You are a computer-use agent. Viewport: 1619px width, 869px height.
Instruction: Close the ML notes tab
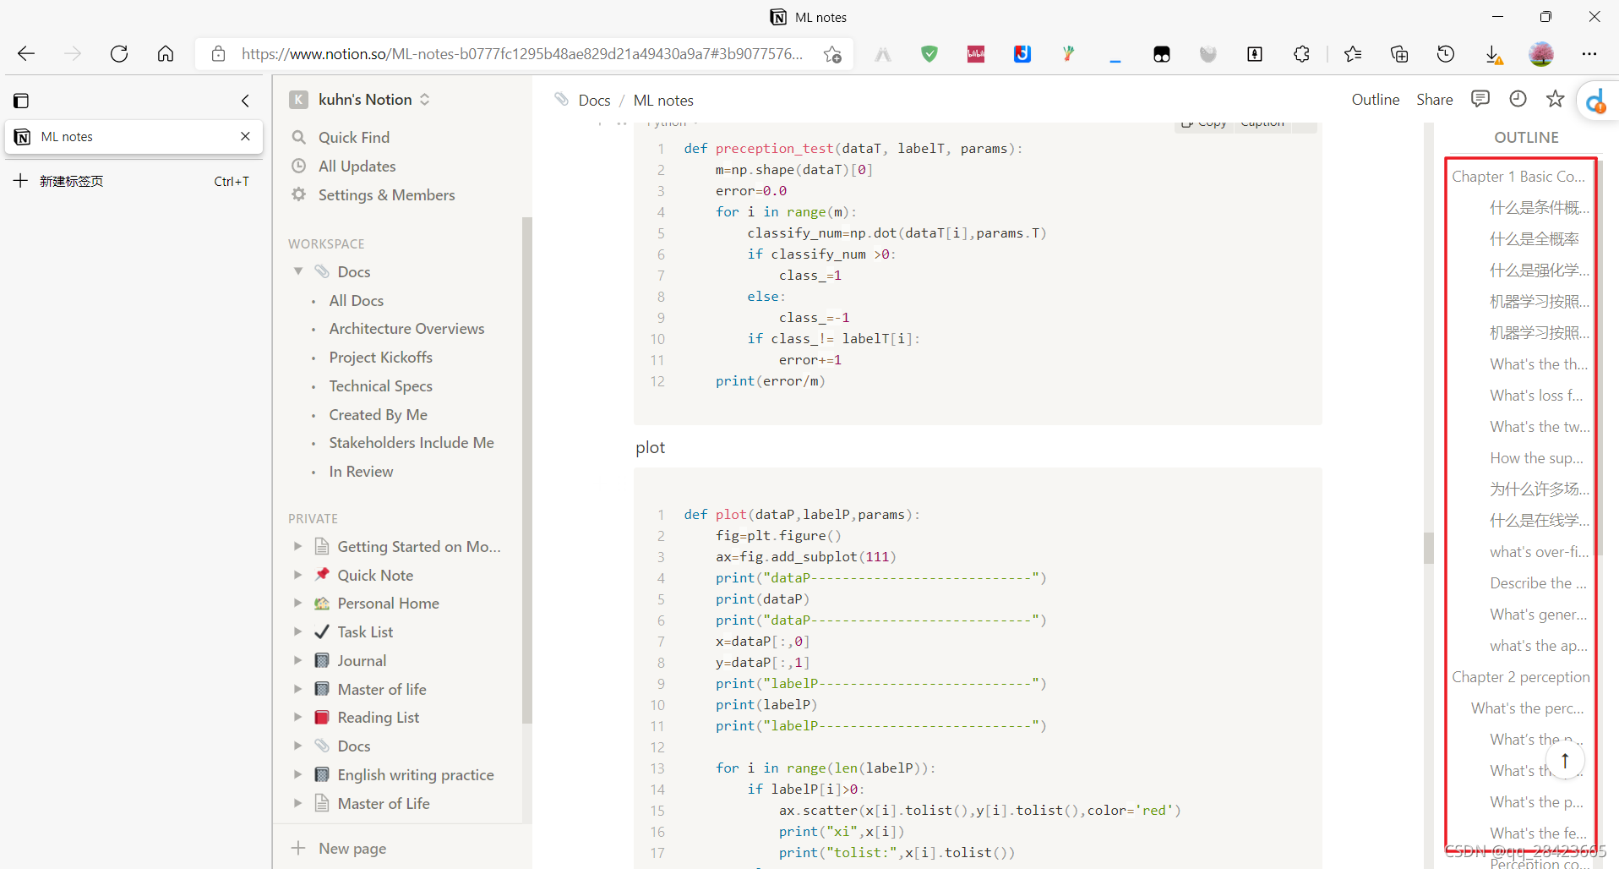click(x=245, y=136)
